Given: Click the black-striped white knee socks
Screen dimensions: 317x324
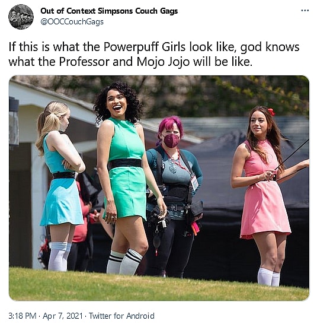Looking at the screenshot, I should [124, 262].
